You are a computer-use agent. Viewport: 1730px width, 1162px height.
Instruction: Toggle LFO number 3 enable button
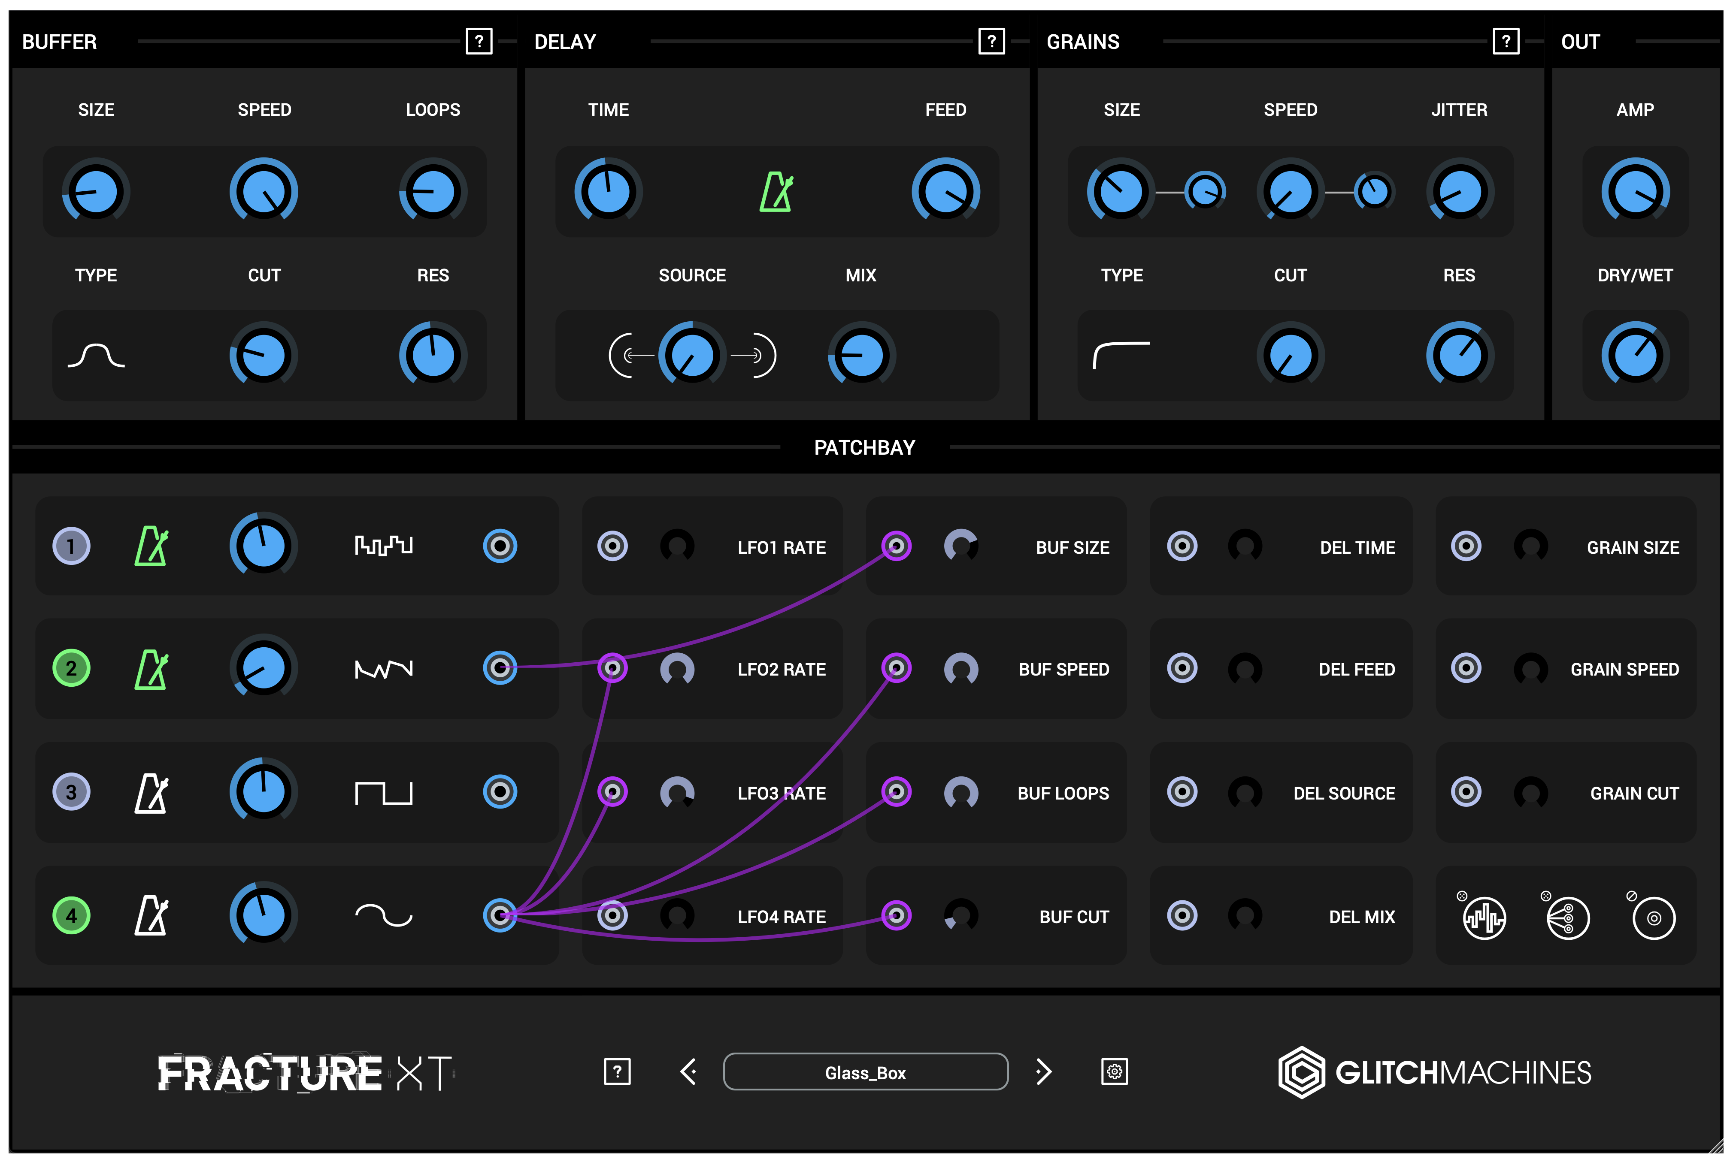71,792
